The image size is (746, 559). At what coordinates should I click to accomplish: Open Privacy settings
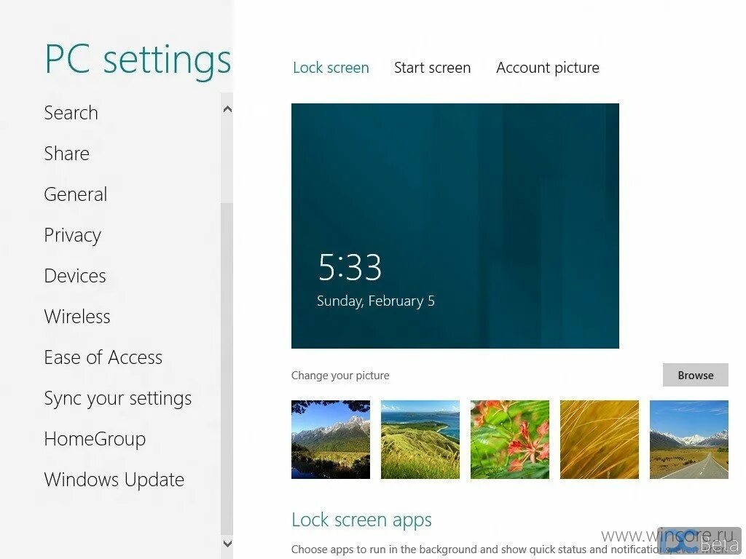click(x=72, y=235)
